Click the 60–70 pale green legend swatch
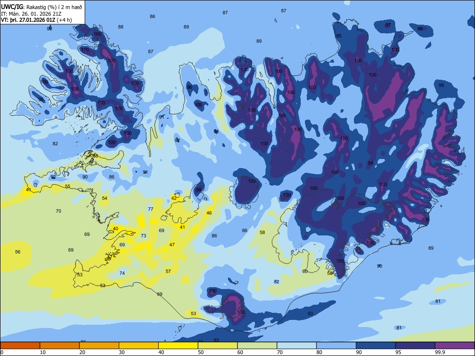The image size is (475, 356). pyautogui.click(x=257, y=346)
